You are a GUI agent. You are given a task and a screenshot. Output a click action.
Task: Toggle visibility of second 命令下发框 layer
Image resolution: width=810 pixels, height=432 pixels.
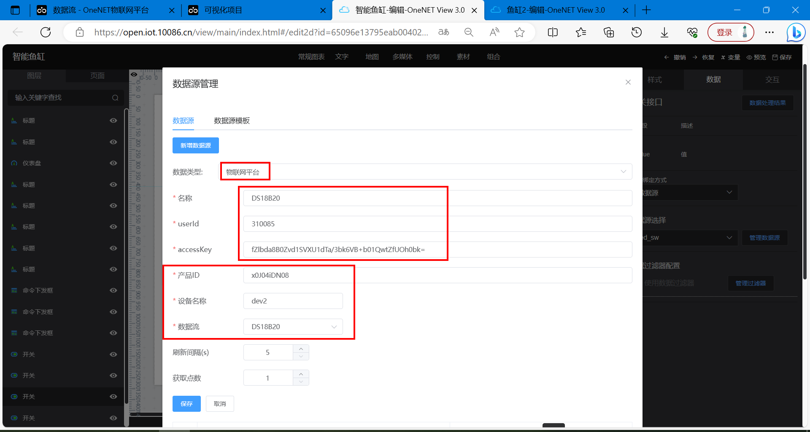pos(113,312)
